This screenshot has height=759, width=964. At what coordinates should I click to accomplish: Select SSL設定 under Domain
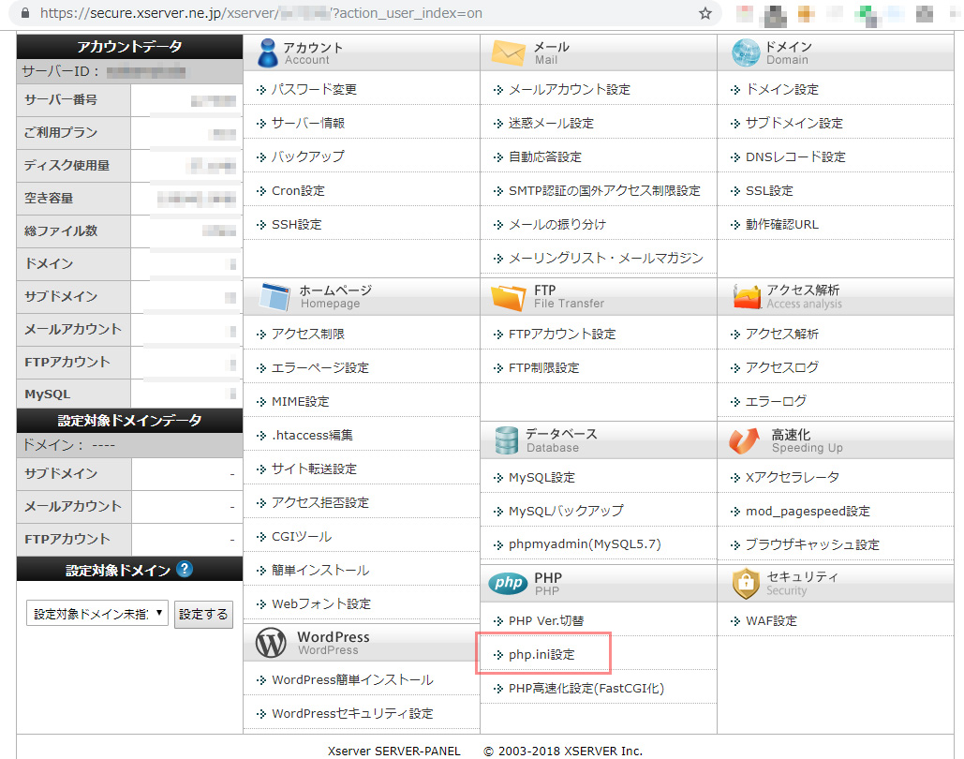(x=769, y=190)
